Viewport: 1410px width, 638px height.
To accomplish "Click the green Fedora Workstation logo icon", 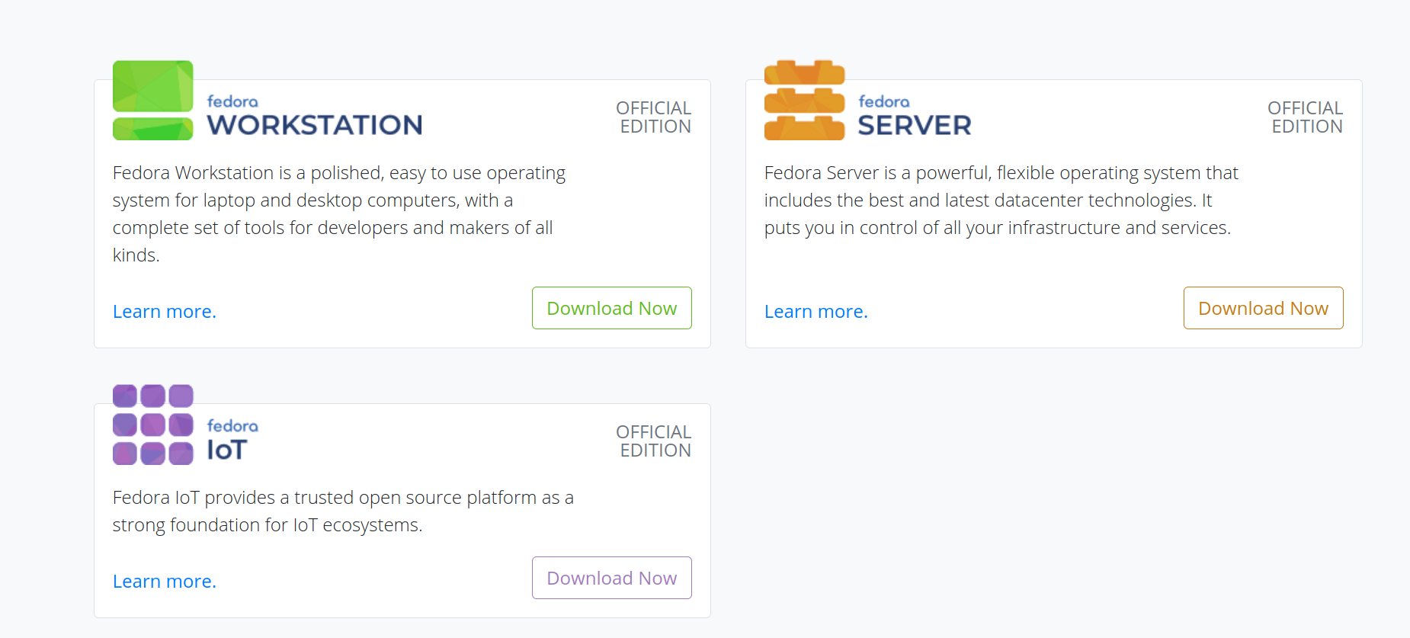I will [152, 101].
